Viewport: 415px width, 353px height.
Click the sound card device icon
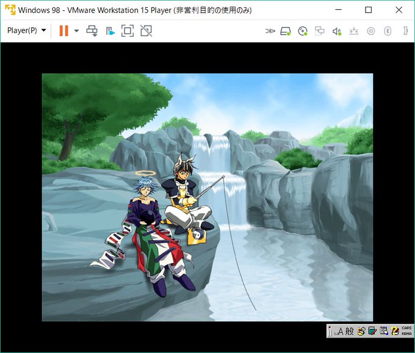(x=337, y=32)
